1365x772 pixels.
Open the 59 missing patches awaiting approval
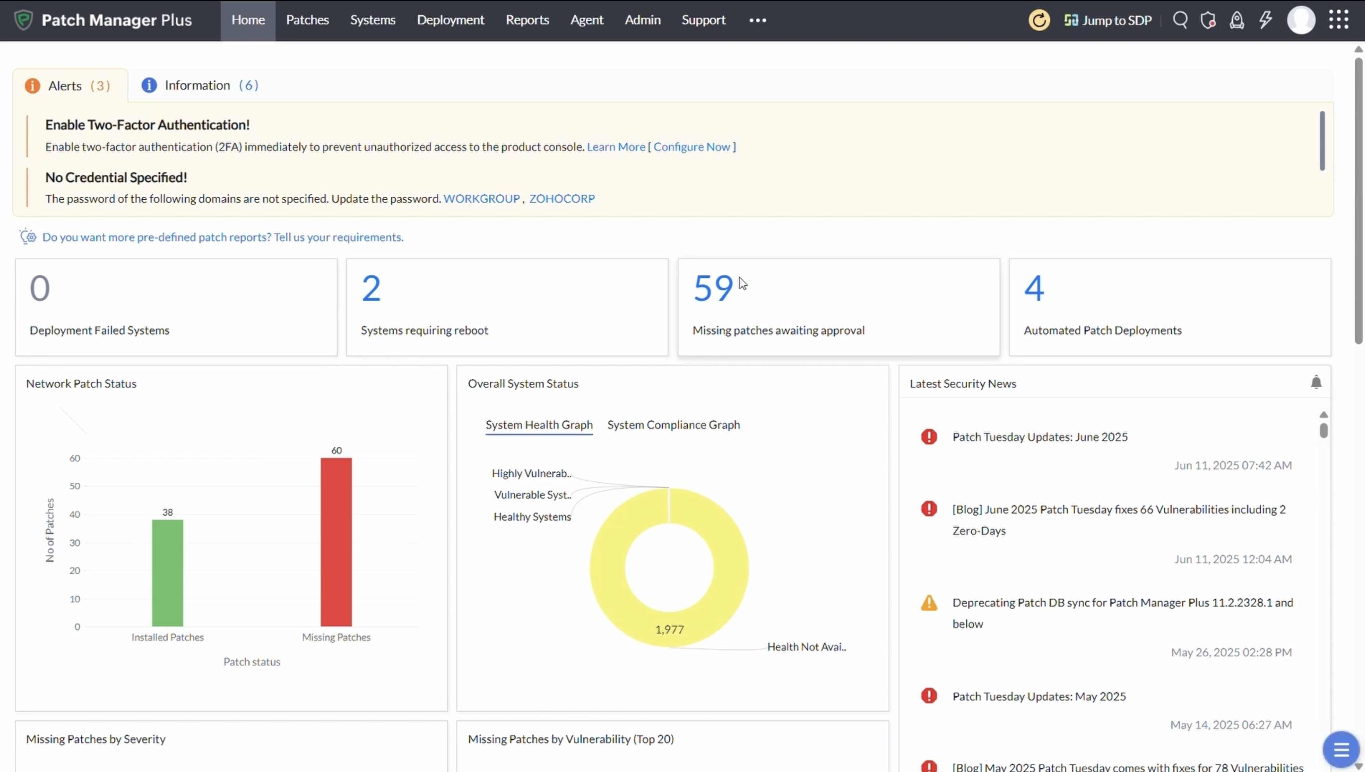(x=713, y=289)
